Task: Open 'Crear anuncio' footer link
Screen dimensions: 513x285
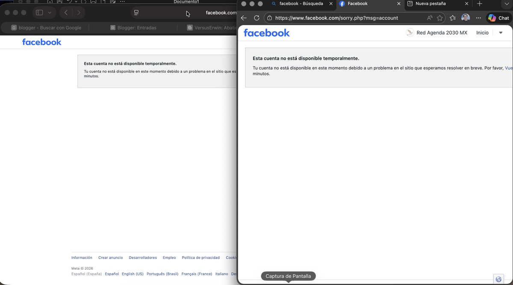Action: [110, 258]
